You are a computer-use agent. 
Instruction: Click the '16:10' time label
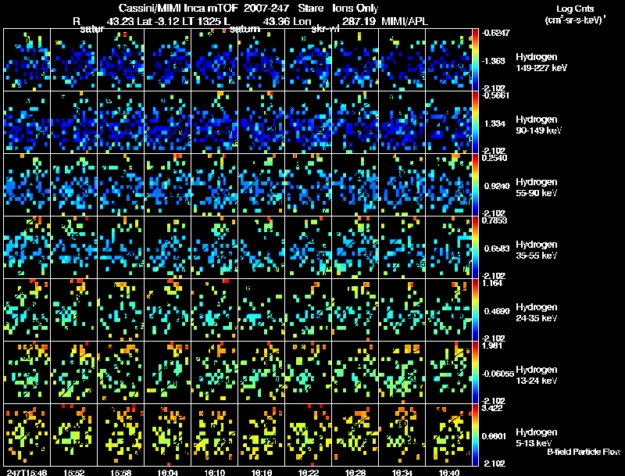(214, 473)
